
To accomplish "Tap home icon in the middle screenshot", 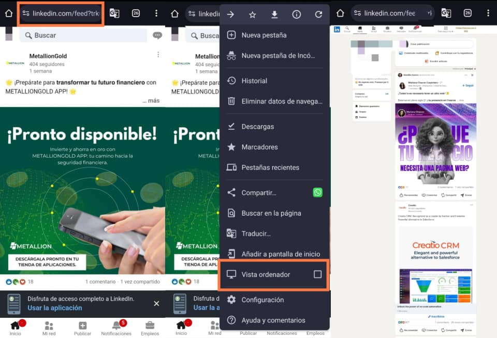I will tap(174, 13).
